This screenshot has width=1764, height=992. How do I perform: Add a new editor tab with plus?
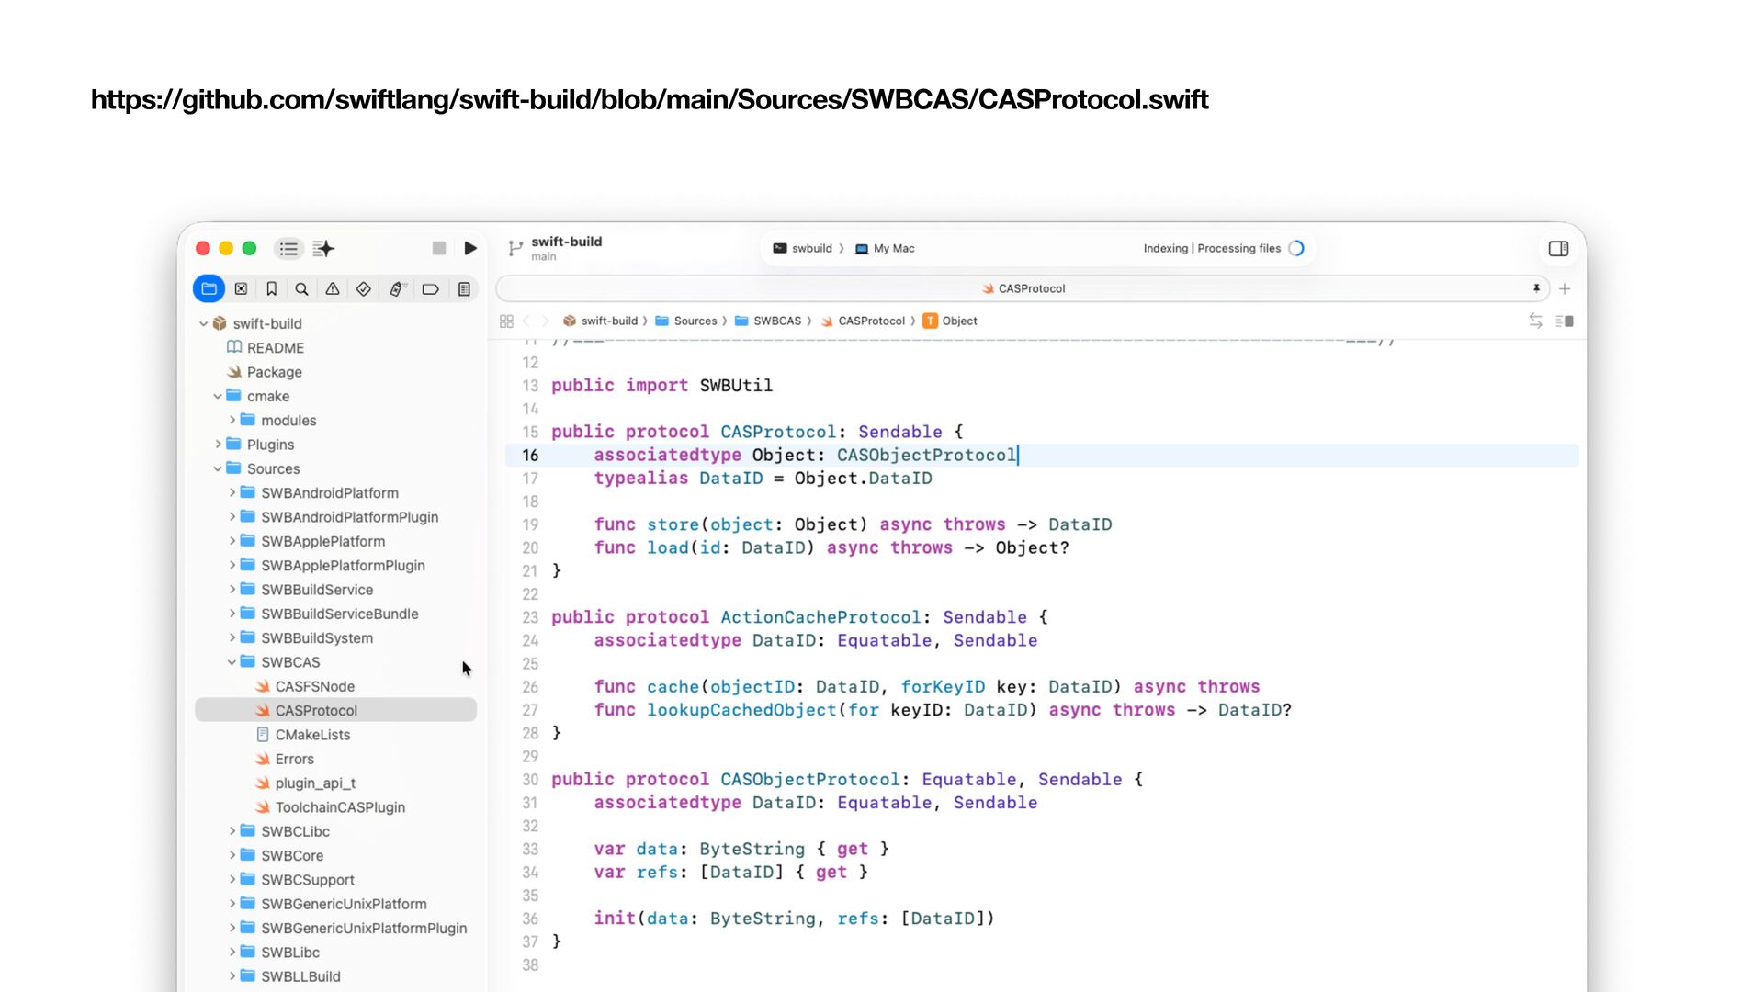coord(1565,288)
